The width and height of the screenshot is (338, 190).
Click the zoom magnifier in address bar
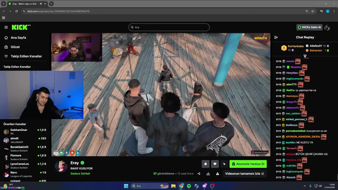pos(307,11)
